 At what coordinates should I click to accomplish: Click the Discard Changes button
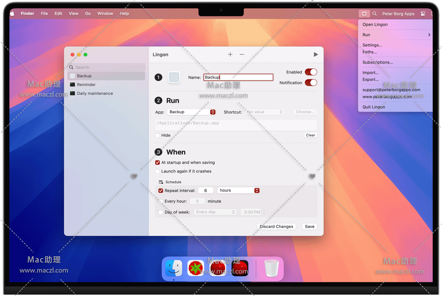[x=276, y=227]
